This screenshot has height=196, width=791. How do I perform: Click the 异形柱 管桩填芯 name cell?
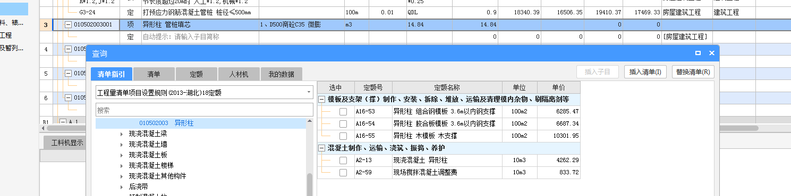tap(200, 24)
